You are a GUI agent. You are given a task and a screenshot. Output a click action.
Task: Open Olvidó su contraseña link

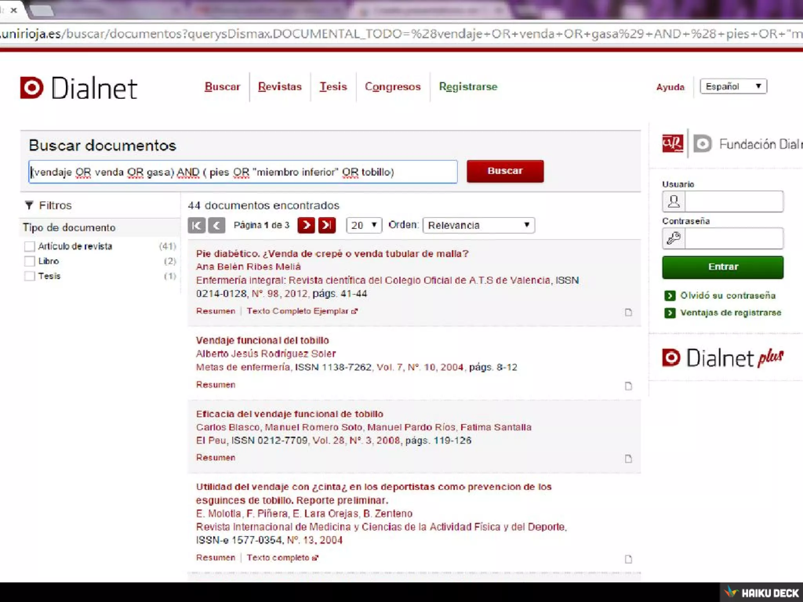click(x=727, y=296)
